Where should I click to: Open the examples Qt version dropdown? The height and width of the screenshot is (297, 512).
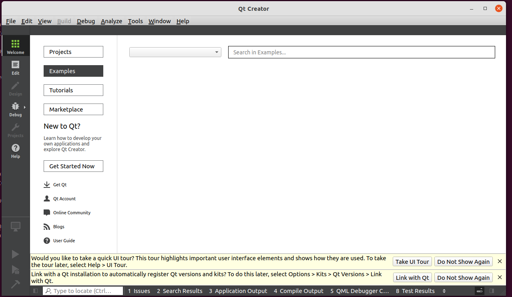(175, 52)
